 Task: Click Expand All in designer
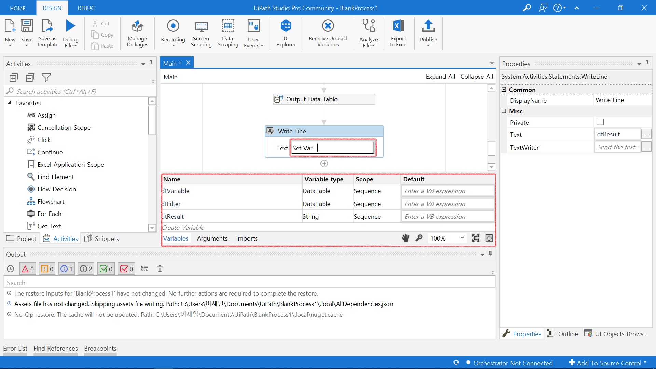[440, 76]
